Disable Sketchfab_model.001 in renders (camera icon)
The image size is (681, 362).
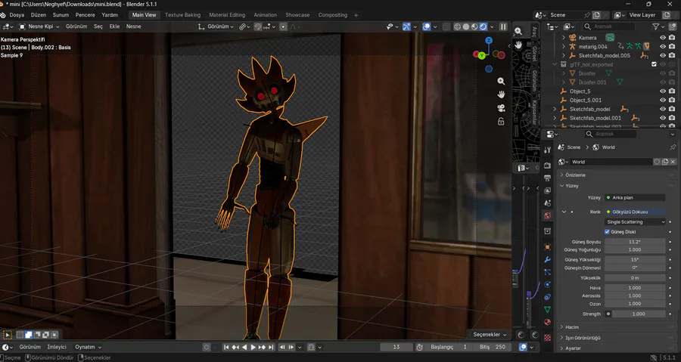click(672, 118)
